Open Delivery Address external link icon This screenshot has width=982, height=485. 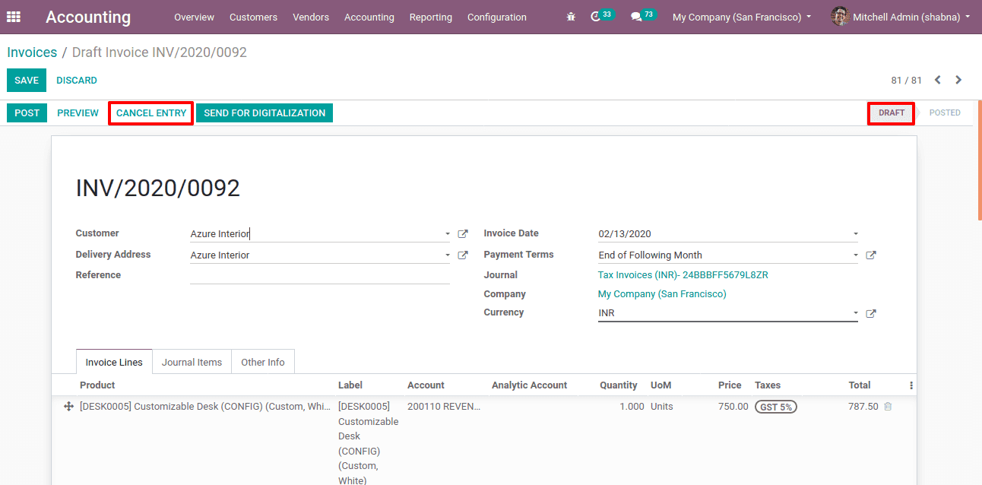463,255
